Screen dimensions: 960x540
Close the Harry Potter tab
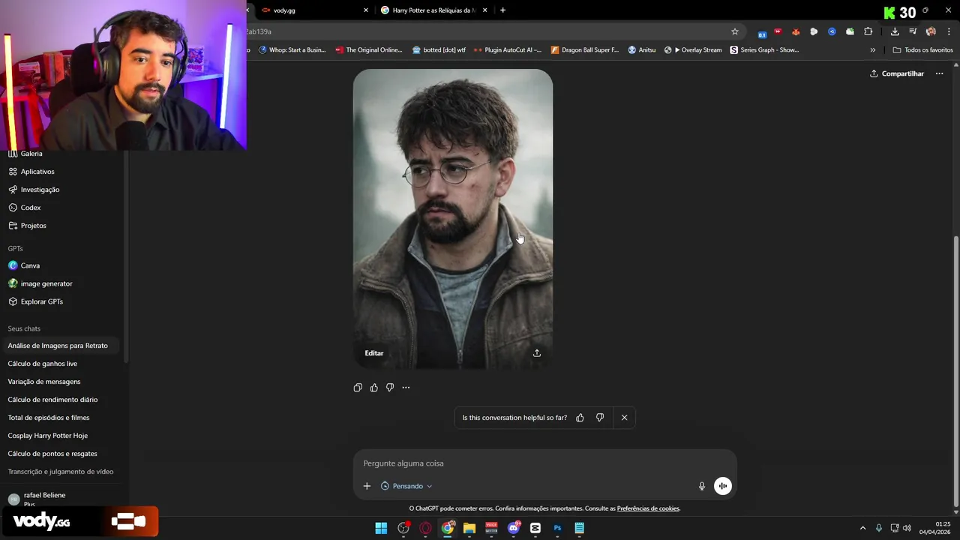click(485, 10)
